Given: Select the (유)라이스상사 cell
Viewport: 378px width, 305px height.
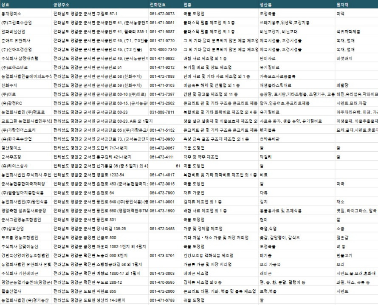Looking at the screenshot, I should pos(26,166).
